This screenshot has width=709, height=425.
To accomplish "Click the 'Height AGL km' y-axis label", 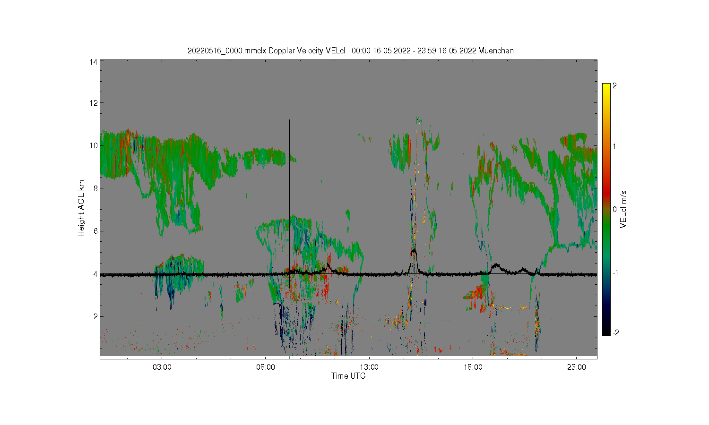I will 82,208.
